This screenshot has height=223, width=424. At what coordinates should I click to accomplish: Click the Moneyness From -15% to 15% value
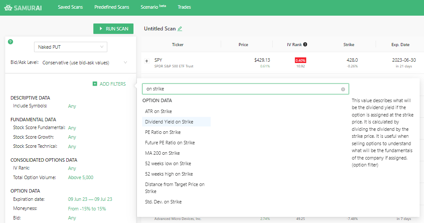pos(87,209)
